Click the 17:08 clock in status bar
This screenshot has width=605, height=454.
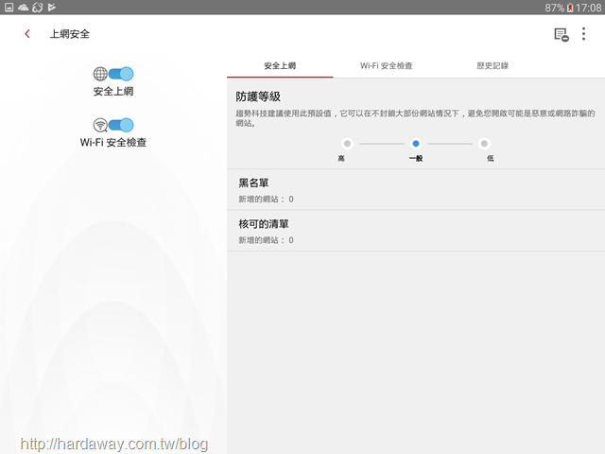[588, 8]
